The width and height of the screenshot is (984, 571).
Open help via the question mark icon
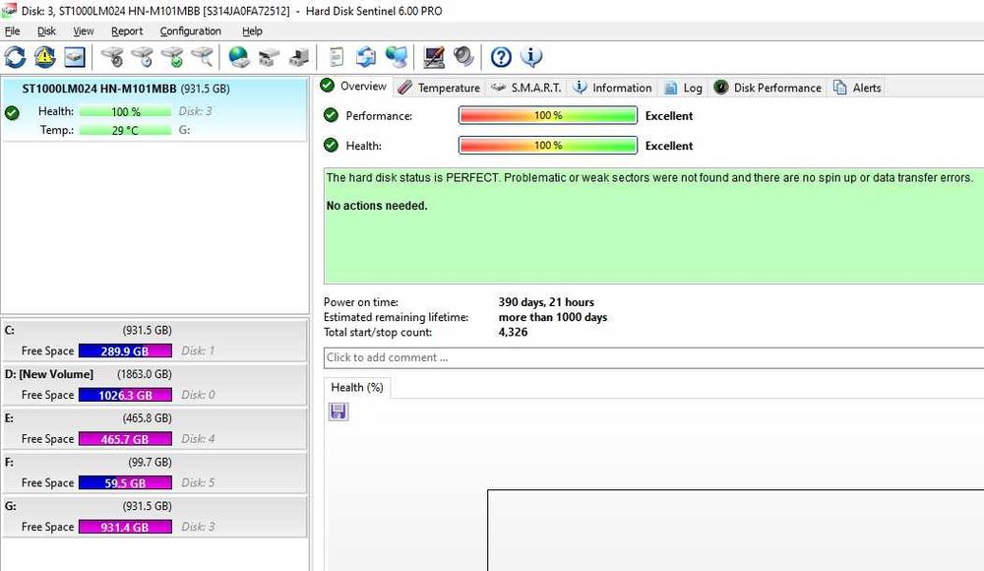(x=501, y=57)
